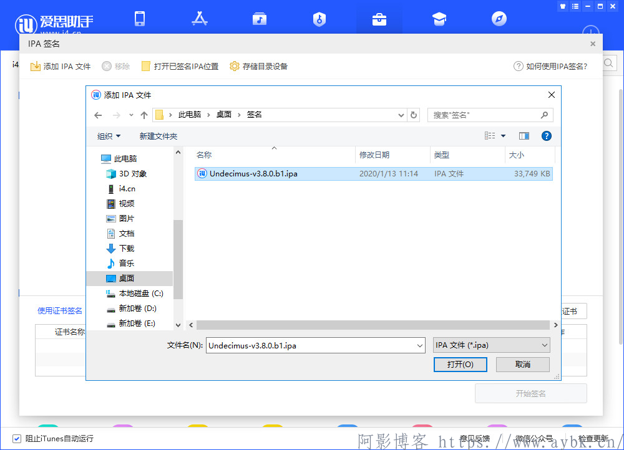
Task: Click the navigation pane vertical scrollbar
Action: (x=178, y=259)
